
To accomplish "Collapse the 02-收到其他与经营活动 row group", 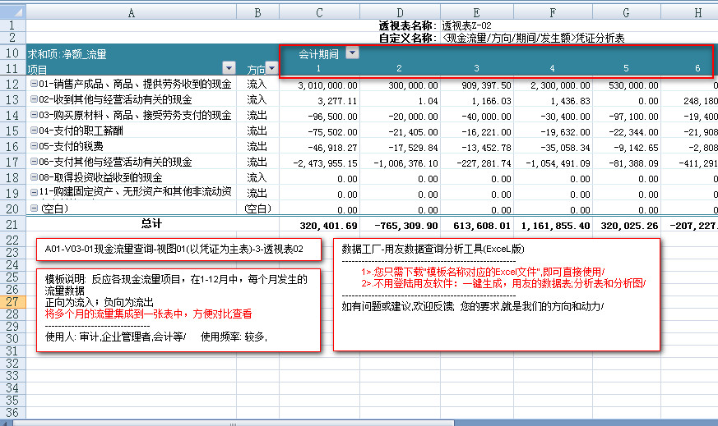I will click(34, 99).
